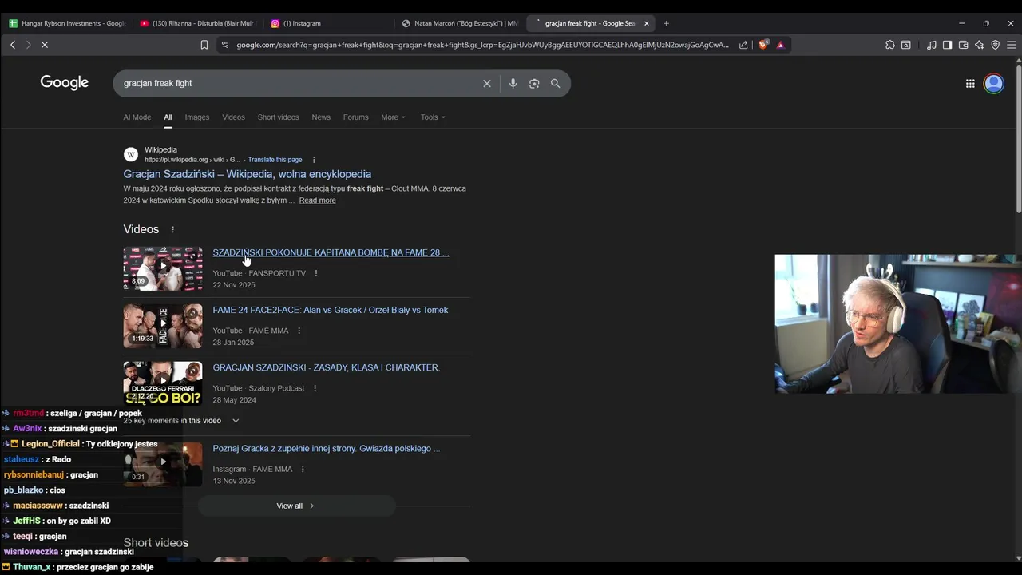Image resolution: width=1022 pixels, height=575 pixels.
Task: Open the options dots beside Videos heading
Action: (x=172, y=229)
